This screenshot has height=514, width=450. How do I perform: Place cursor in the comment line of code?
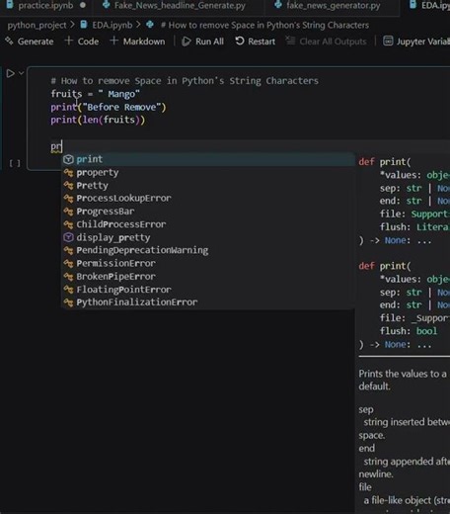[185, 81]
